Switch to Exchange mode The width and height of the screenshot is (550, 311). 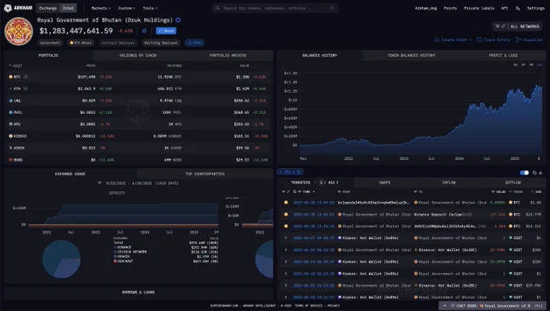pyautogui.click(x=48, y=8)
